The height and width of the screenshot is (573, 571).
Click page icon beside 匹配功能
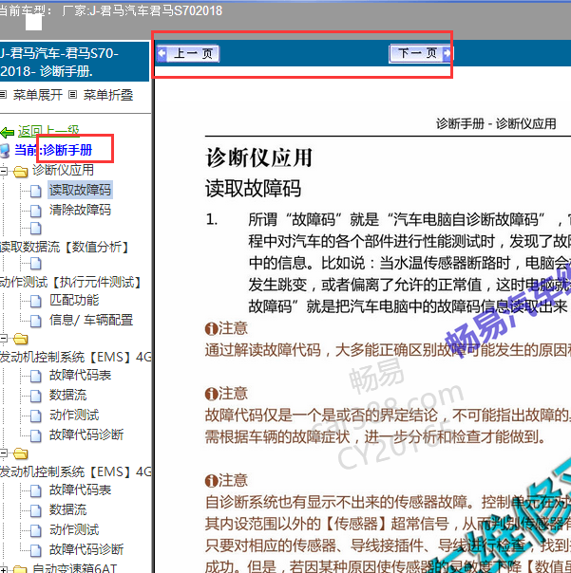coord(35,301)
